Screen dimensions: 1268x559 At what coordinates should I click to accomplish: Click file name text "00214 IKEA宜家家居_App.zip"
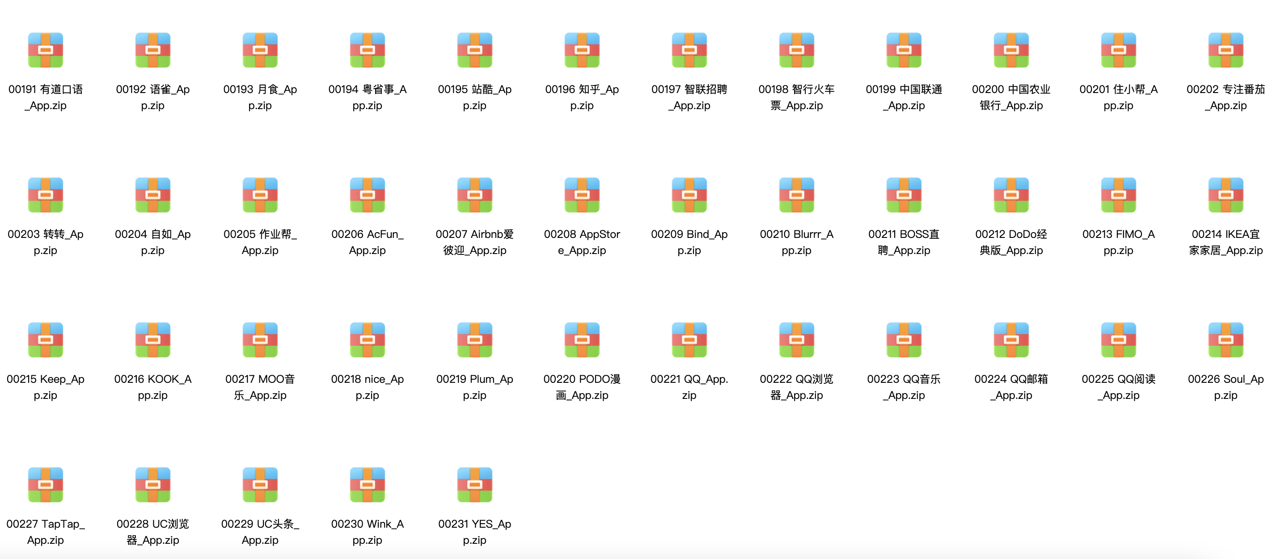(1226, 242)
